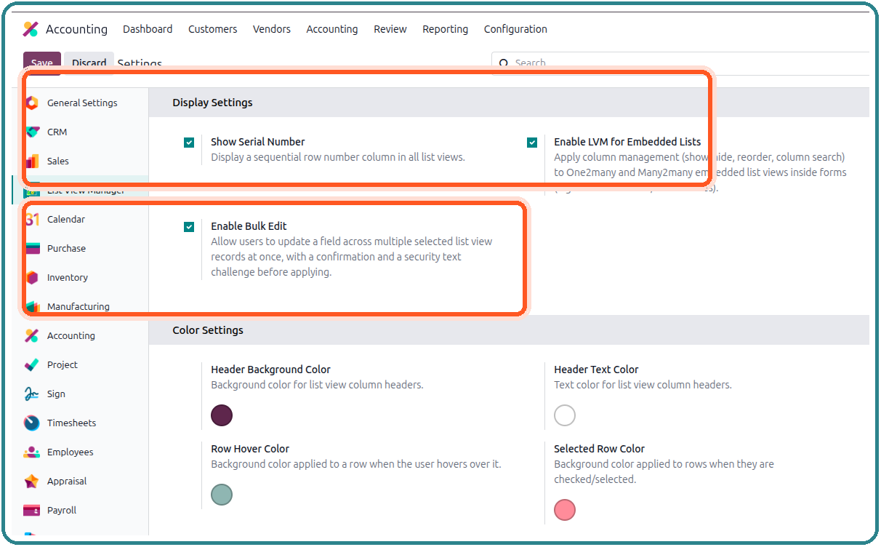Open the Vendors menu
Image resolution: width=881 pixels, height=547 pixels.
tap(272, 29)
